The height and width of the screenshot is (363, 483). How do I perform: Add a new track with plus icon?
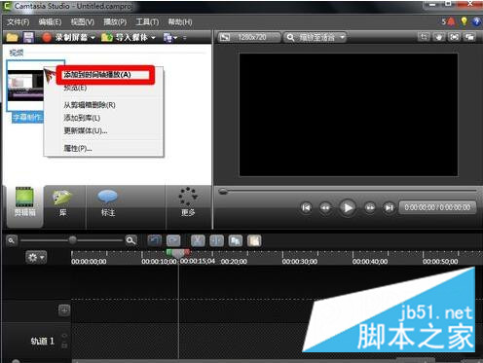click(x=64, y=310)
